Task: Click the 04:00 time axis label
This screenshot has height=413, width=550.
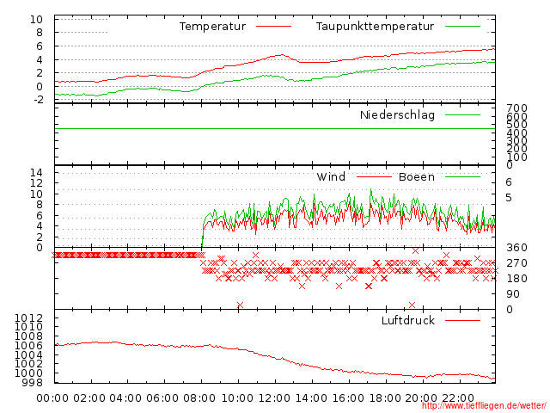Action: (x=125, y=398)
